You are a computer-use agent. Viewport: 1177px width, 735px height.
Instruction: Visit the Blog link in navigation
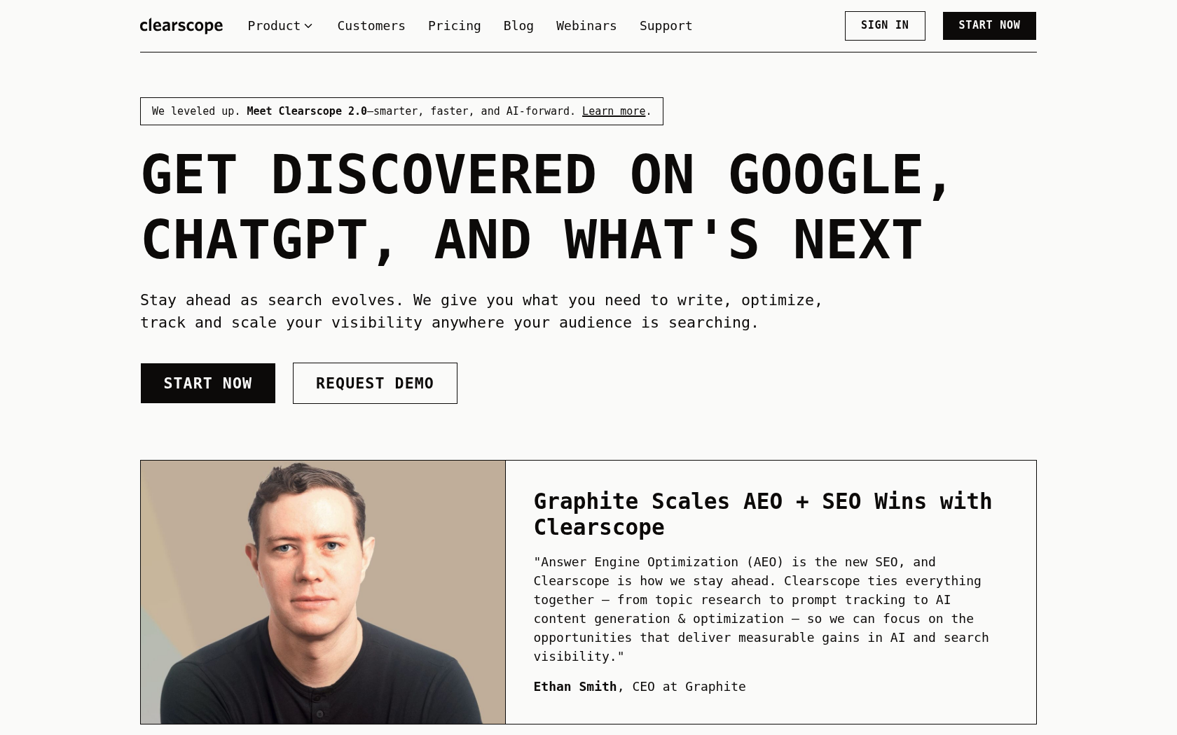pyautogui.click(x=518, y=26)
